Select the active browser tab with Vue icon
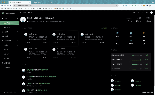 click(x=20, y=2)
